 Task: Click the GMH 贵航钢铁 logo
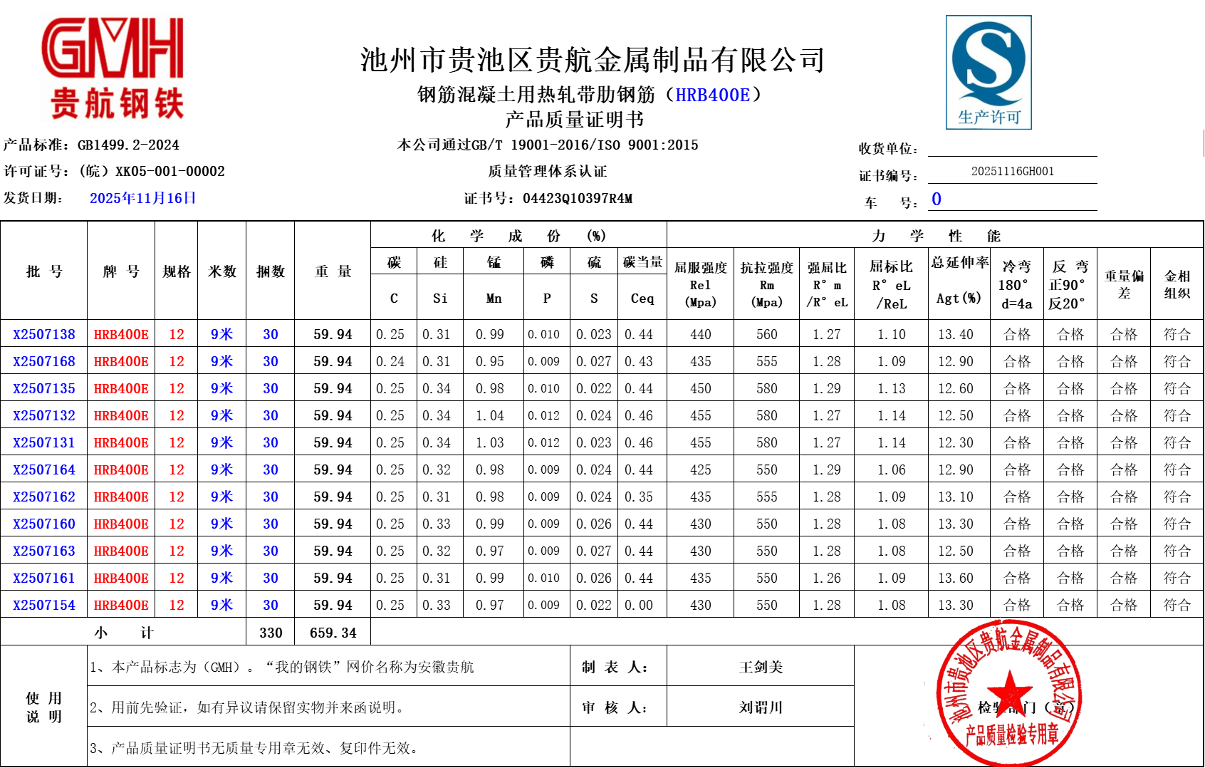point(114,68)
